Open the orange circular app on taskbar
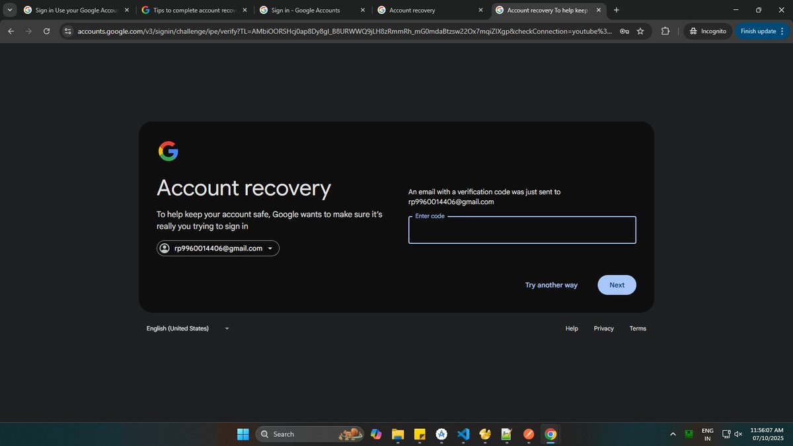 coord(529,434)
